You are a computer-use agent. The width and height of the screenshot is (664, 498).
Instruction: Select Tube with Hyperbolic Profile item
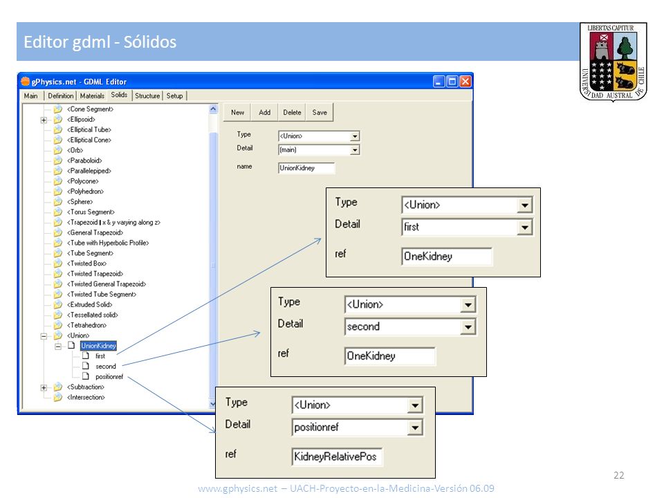click(x=108, y=243)
